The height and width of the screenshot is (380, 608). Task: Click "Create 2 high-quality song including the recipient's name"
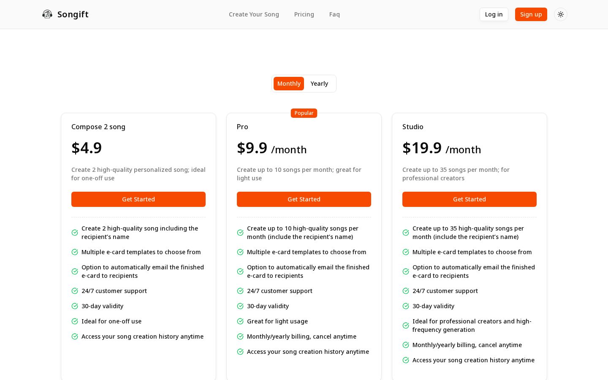point(140,233)
